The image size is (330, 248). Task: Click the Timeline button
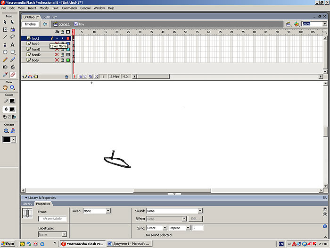[30, 24]
